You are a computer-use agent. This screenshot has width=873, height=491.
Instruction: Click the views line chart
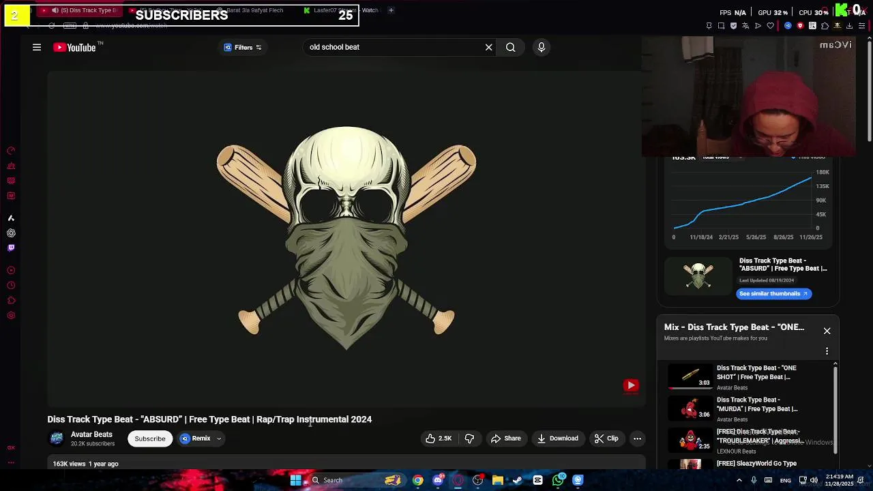click(x=743, y=203)
